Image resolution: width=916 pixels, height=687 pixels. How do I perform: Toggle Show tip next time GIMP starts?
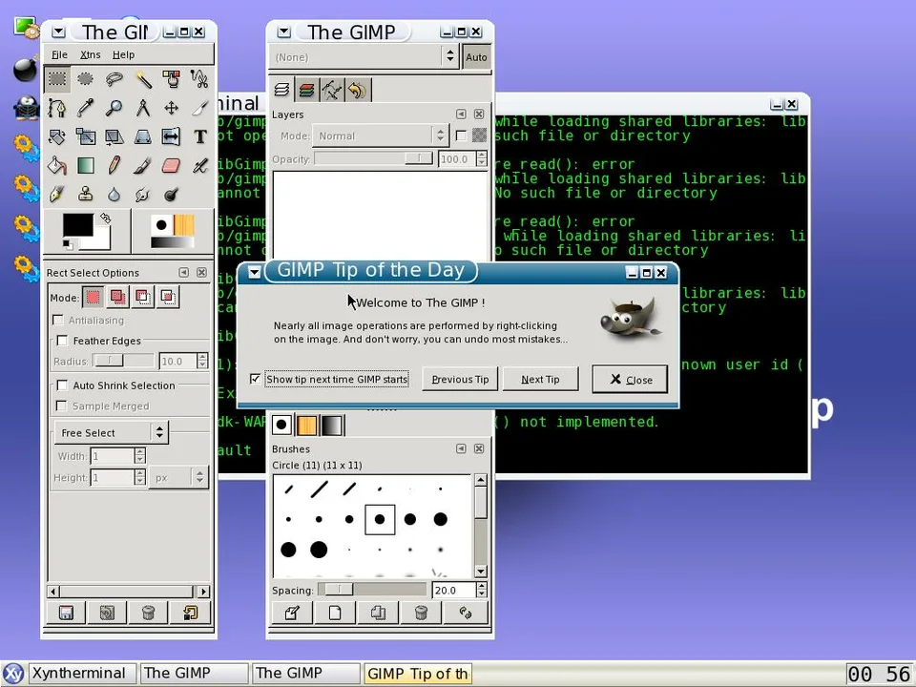point(255,379)
